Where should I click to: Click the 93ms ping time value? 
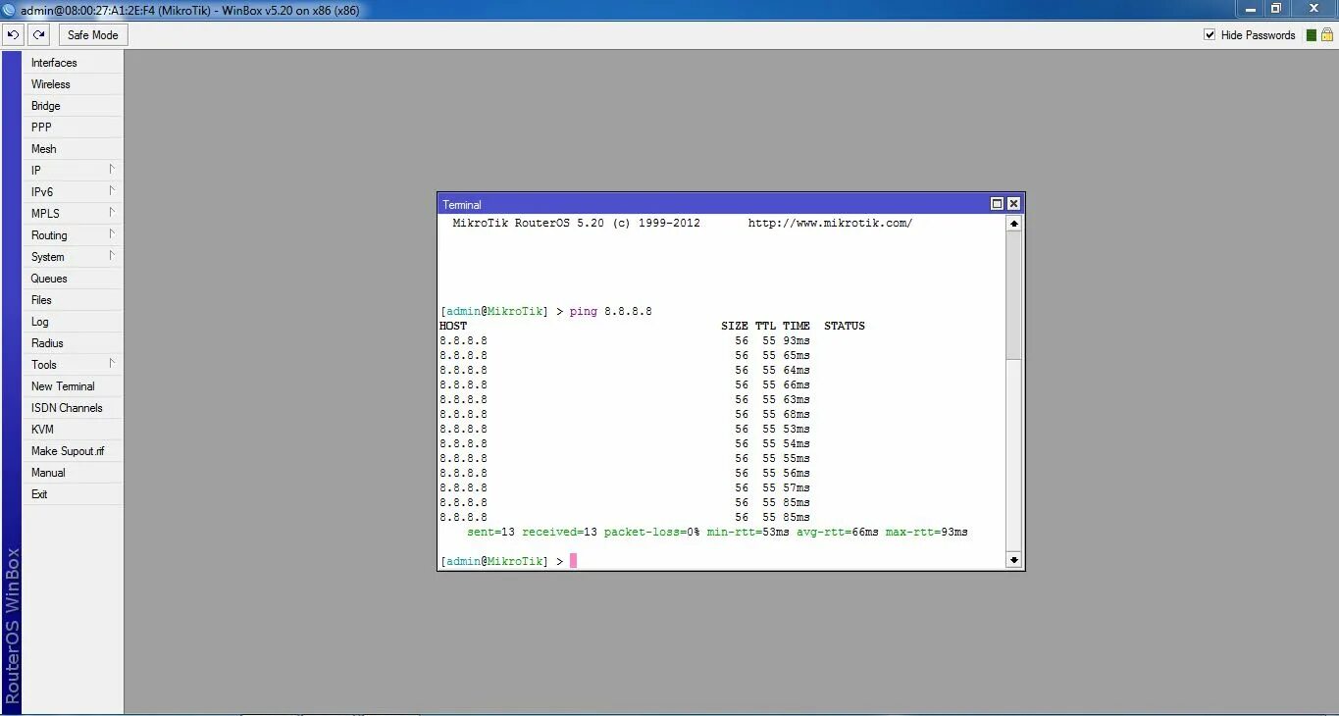pos(797,340)
